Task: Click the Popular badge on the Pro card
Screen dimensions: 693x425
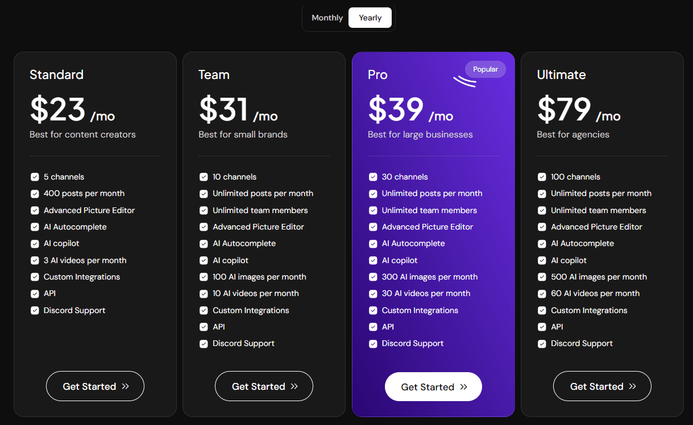Action: [485, 69]
